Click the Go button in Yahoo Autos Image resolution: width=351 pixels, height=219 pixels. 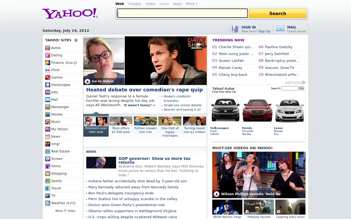(x=302, y=88)
